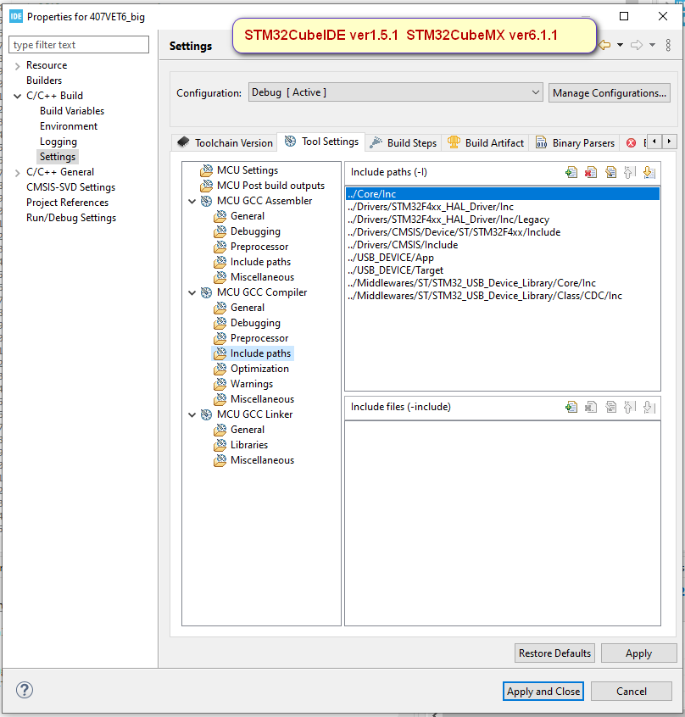685x717 pixels.
Task: Cancel the Properties dialog
Action: [632, 692]
